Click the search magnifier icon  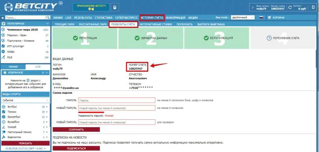(x=48, y=18)
